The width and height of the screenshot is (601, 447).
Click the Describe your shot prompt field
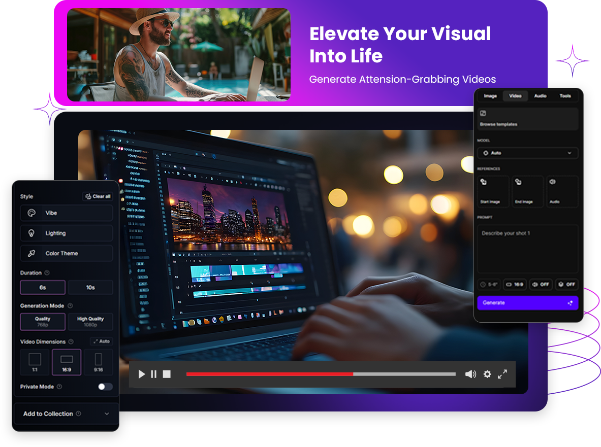527,249
